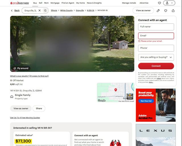182x146 pixels.
Task: Open the What's your equity link
Action: (29, 76)
